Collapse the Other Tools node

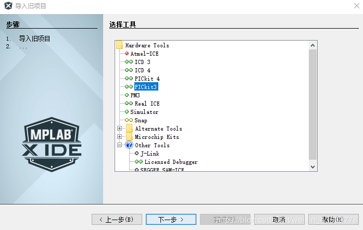(119, 145)
